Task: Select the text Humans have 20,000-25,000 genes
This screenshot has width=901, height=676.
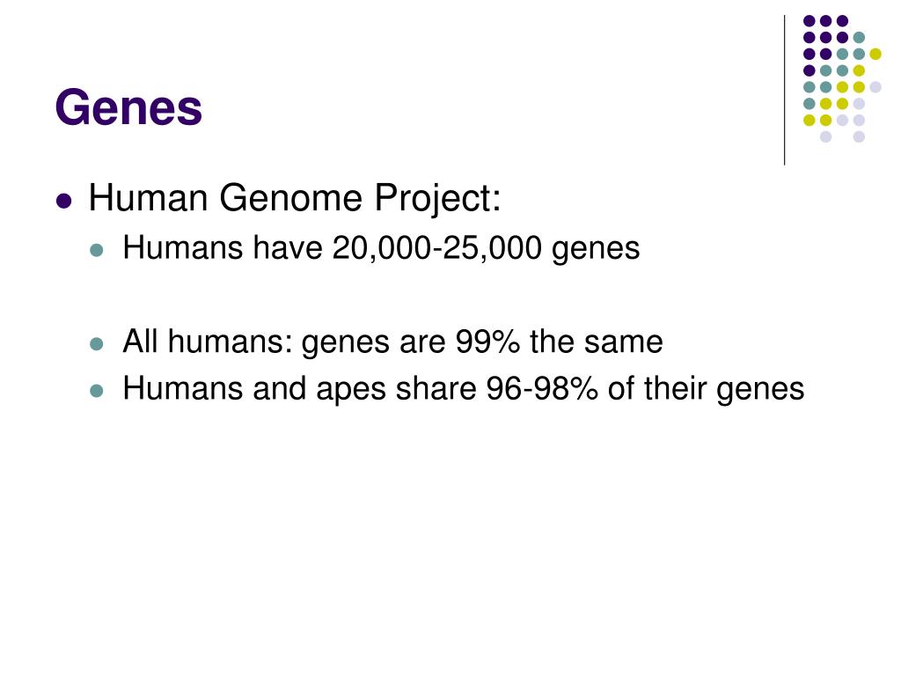Action: [382, 249]
